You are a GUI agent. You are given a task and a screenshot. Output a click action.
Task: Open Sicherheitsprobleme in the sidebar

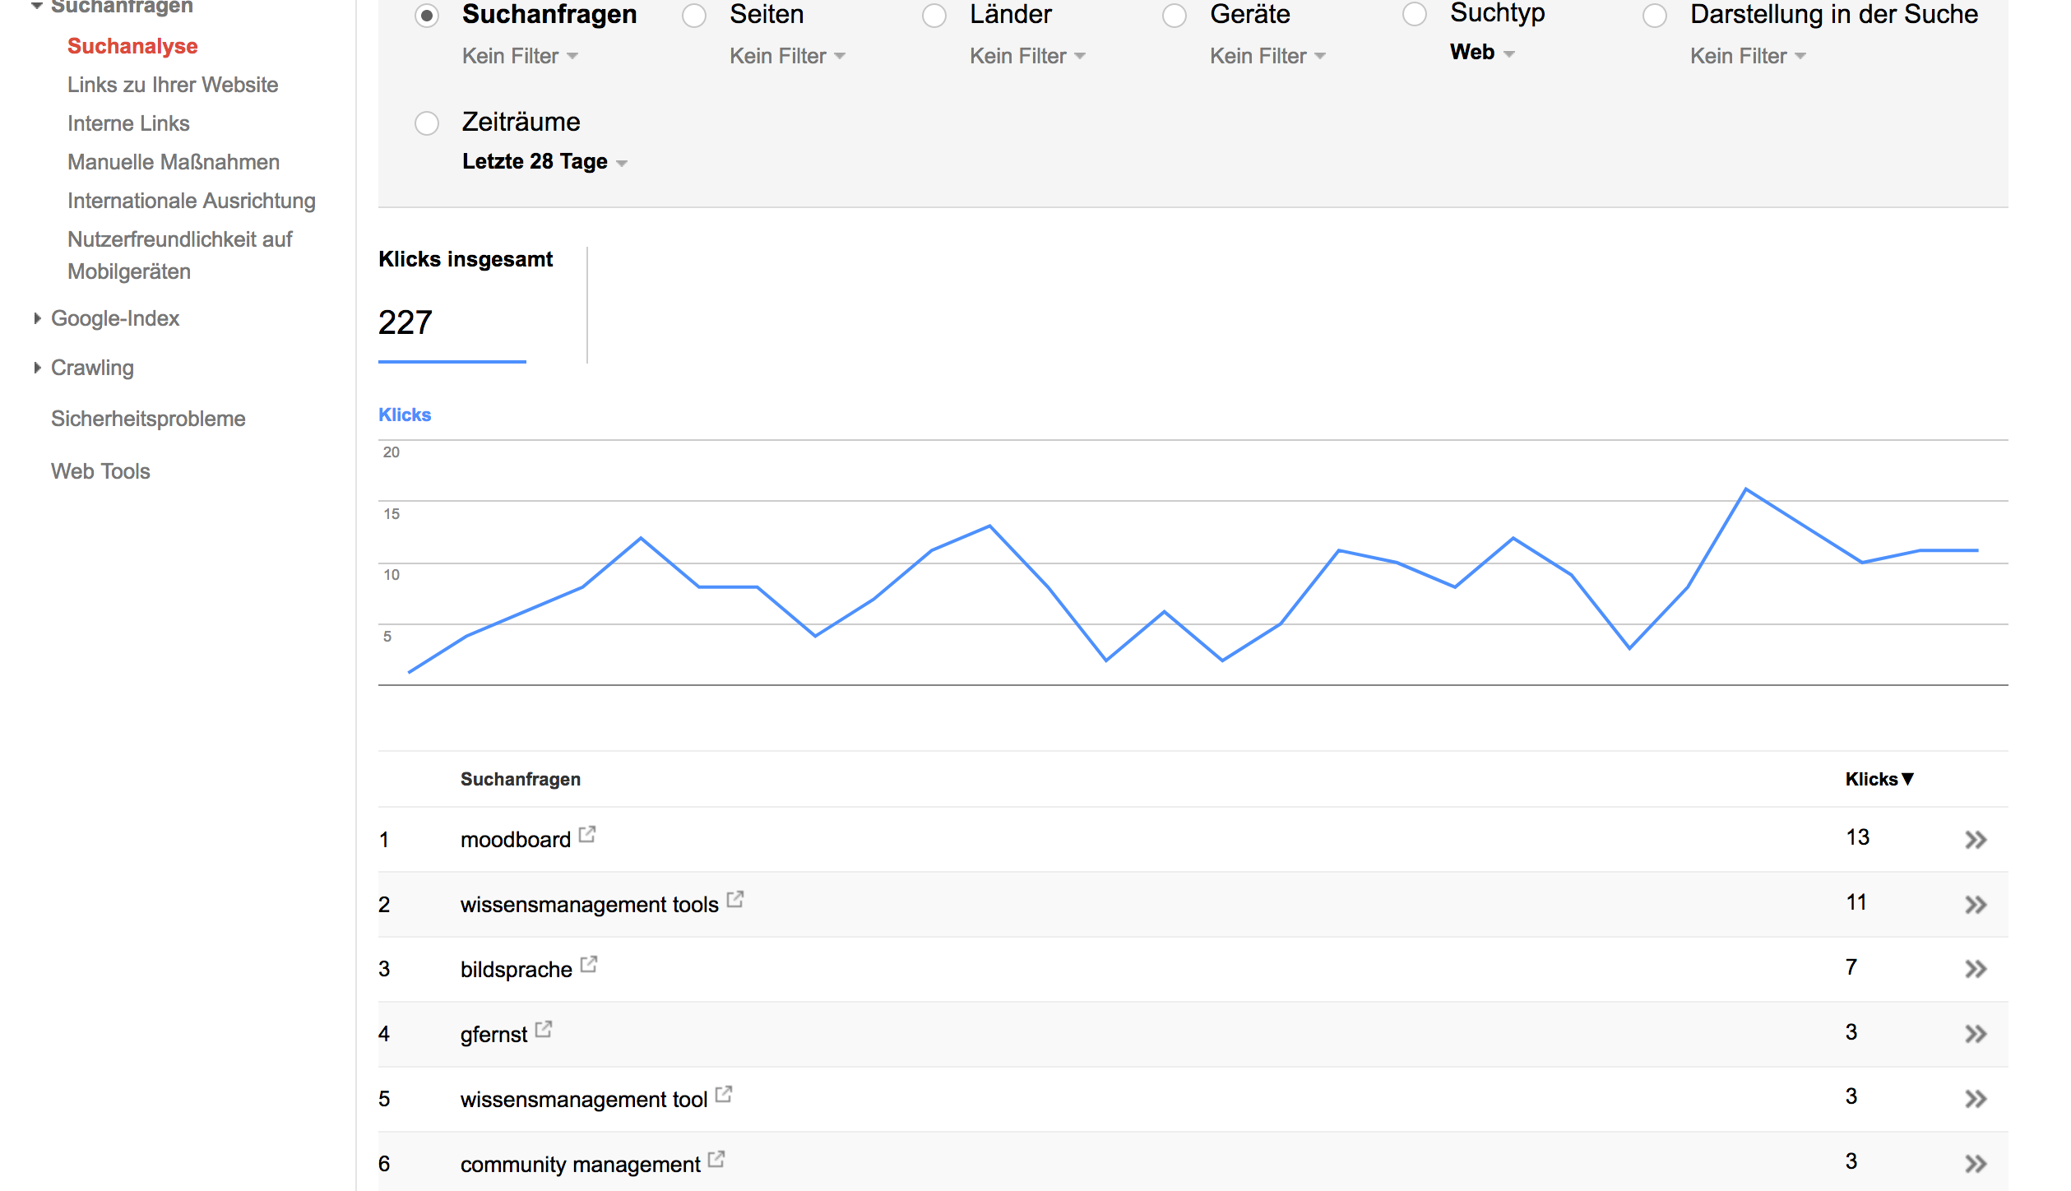pos(148,419)
